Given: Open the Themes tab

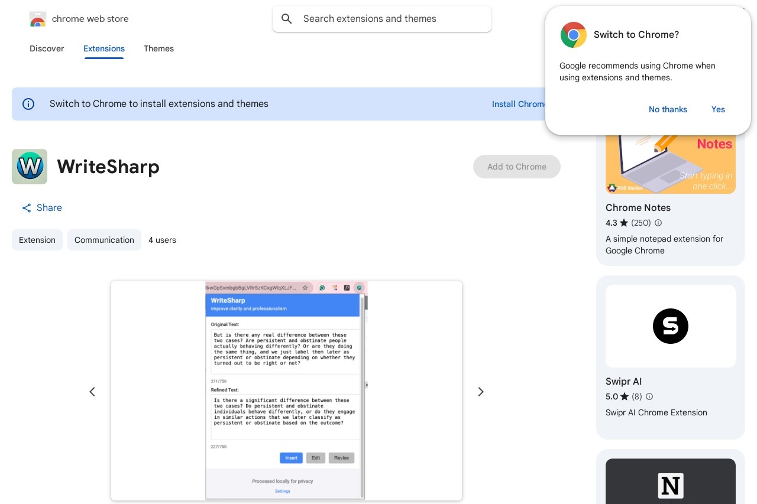Looking at the screenshot, I should (x=158, y=48).
